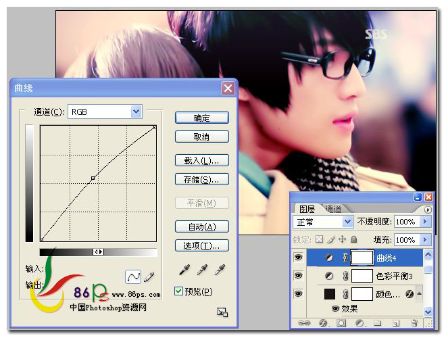The image size is (446, 338).
Task: Click the link layers icon in Layers panel
Action: [304, 323]
